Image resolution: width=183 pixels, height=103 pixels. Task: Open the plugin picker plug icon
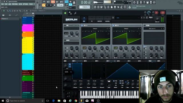coord(115,7)
